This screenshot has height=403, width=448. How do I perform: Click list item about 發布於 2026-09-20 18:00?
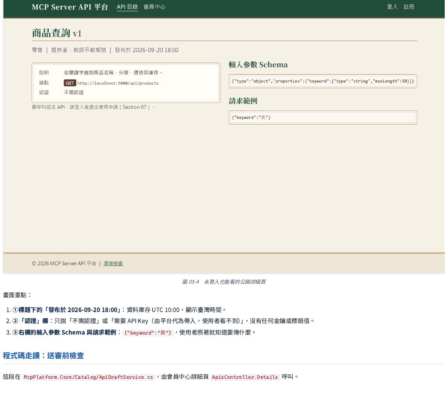[119, 310]
